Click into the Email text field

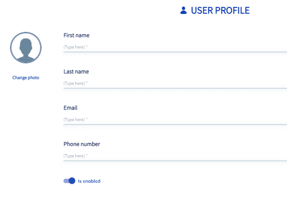(x=175, y=120)
